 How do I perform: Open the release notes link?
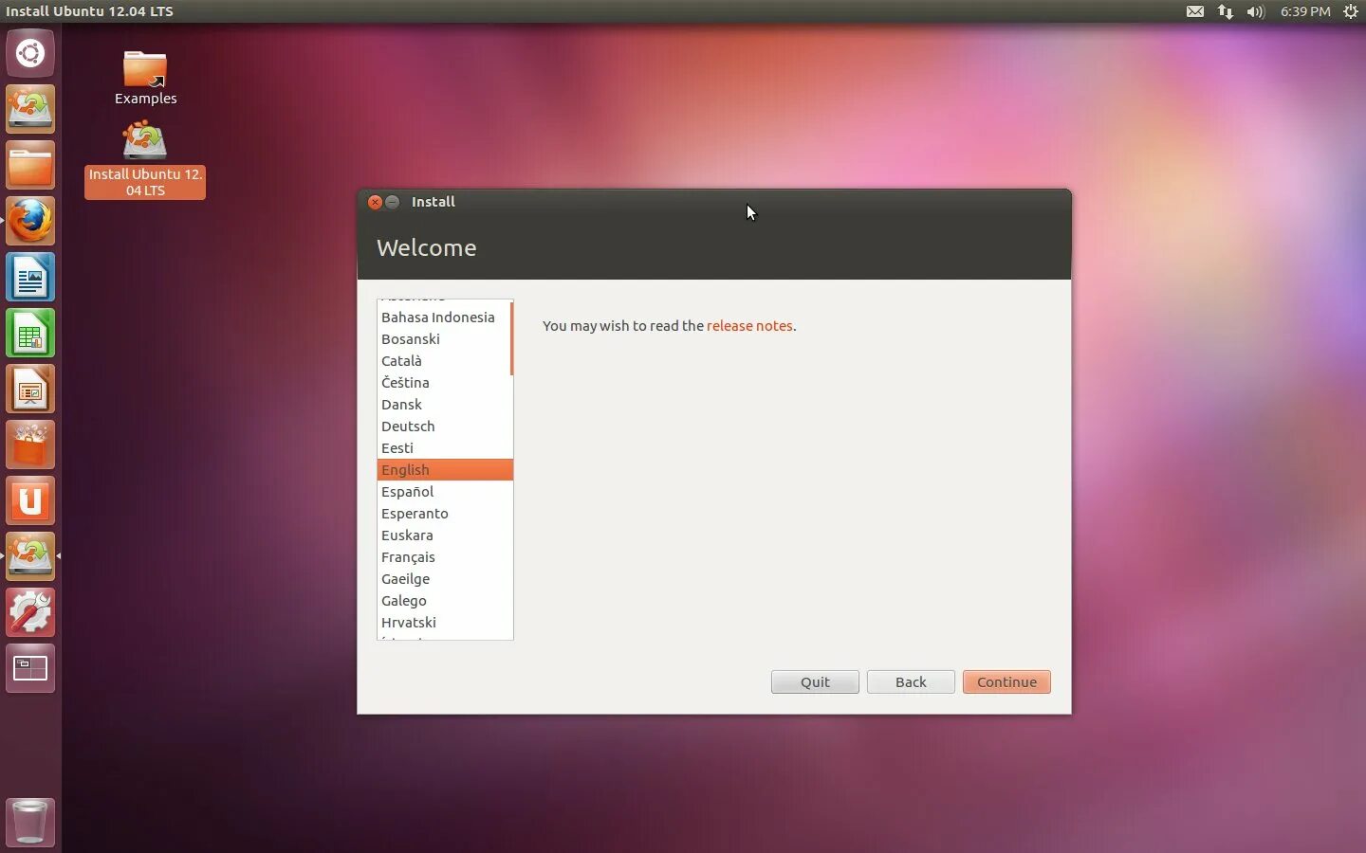point(749,325)
